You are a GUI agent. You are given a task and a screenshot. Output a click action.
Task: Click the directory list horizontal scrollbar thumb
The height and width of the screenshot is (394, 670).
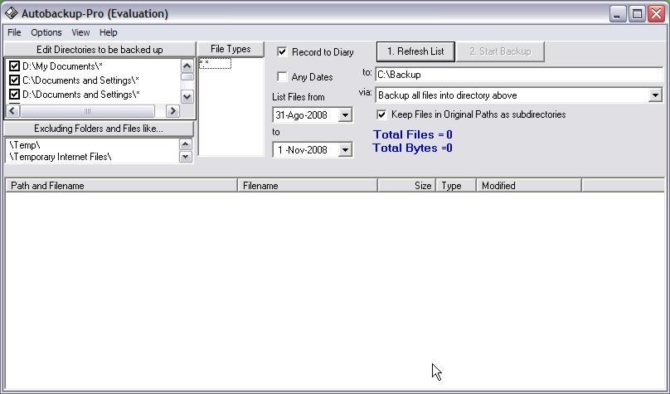pos(87,111)
